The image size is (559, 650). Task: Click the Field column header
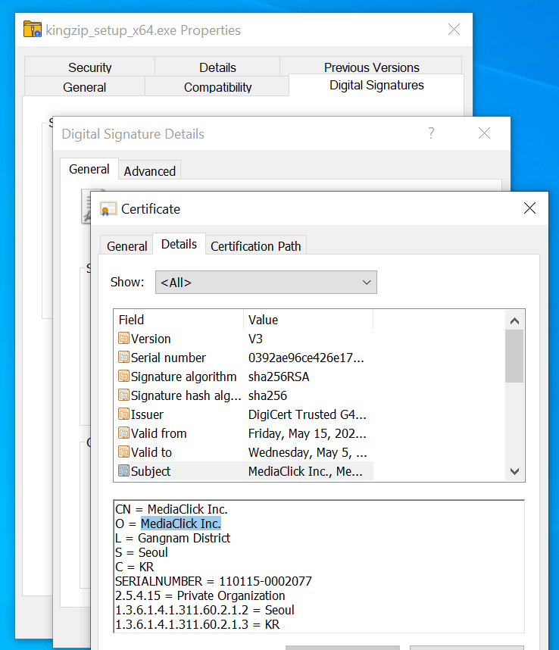coord(179,320)
